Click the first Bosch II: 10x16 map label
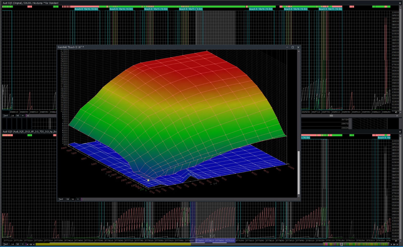This screenshot has height=247, width=403. coord(86,9)
